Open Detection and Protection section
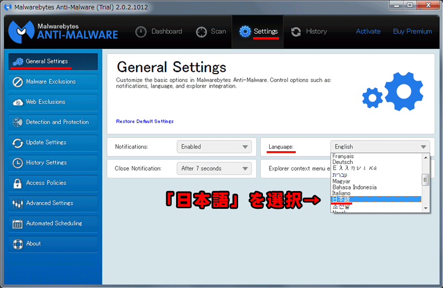 pos(53,122)
